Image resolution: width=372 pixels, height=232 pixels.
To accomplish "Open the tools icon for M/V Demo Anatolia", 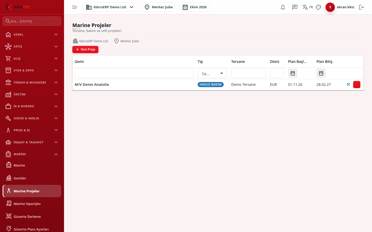I will coord(348,85).
